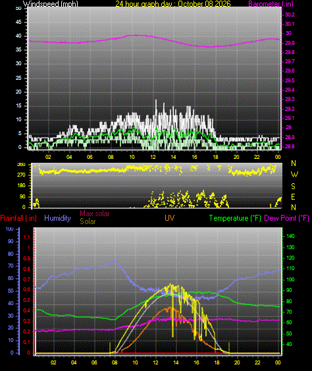Click the 270 wind direction scale value

(21, 175)
